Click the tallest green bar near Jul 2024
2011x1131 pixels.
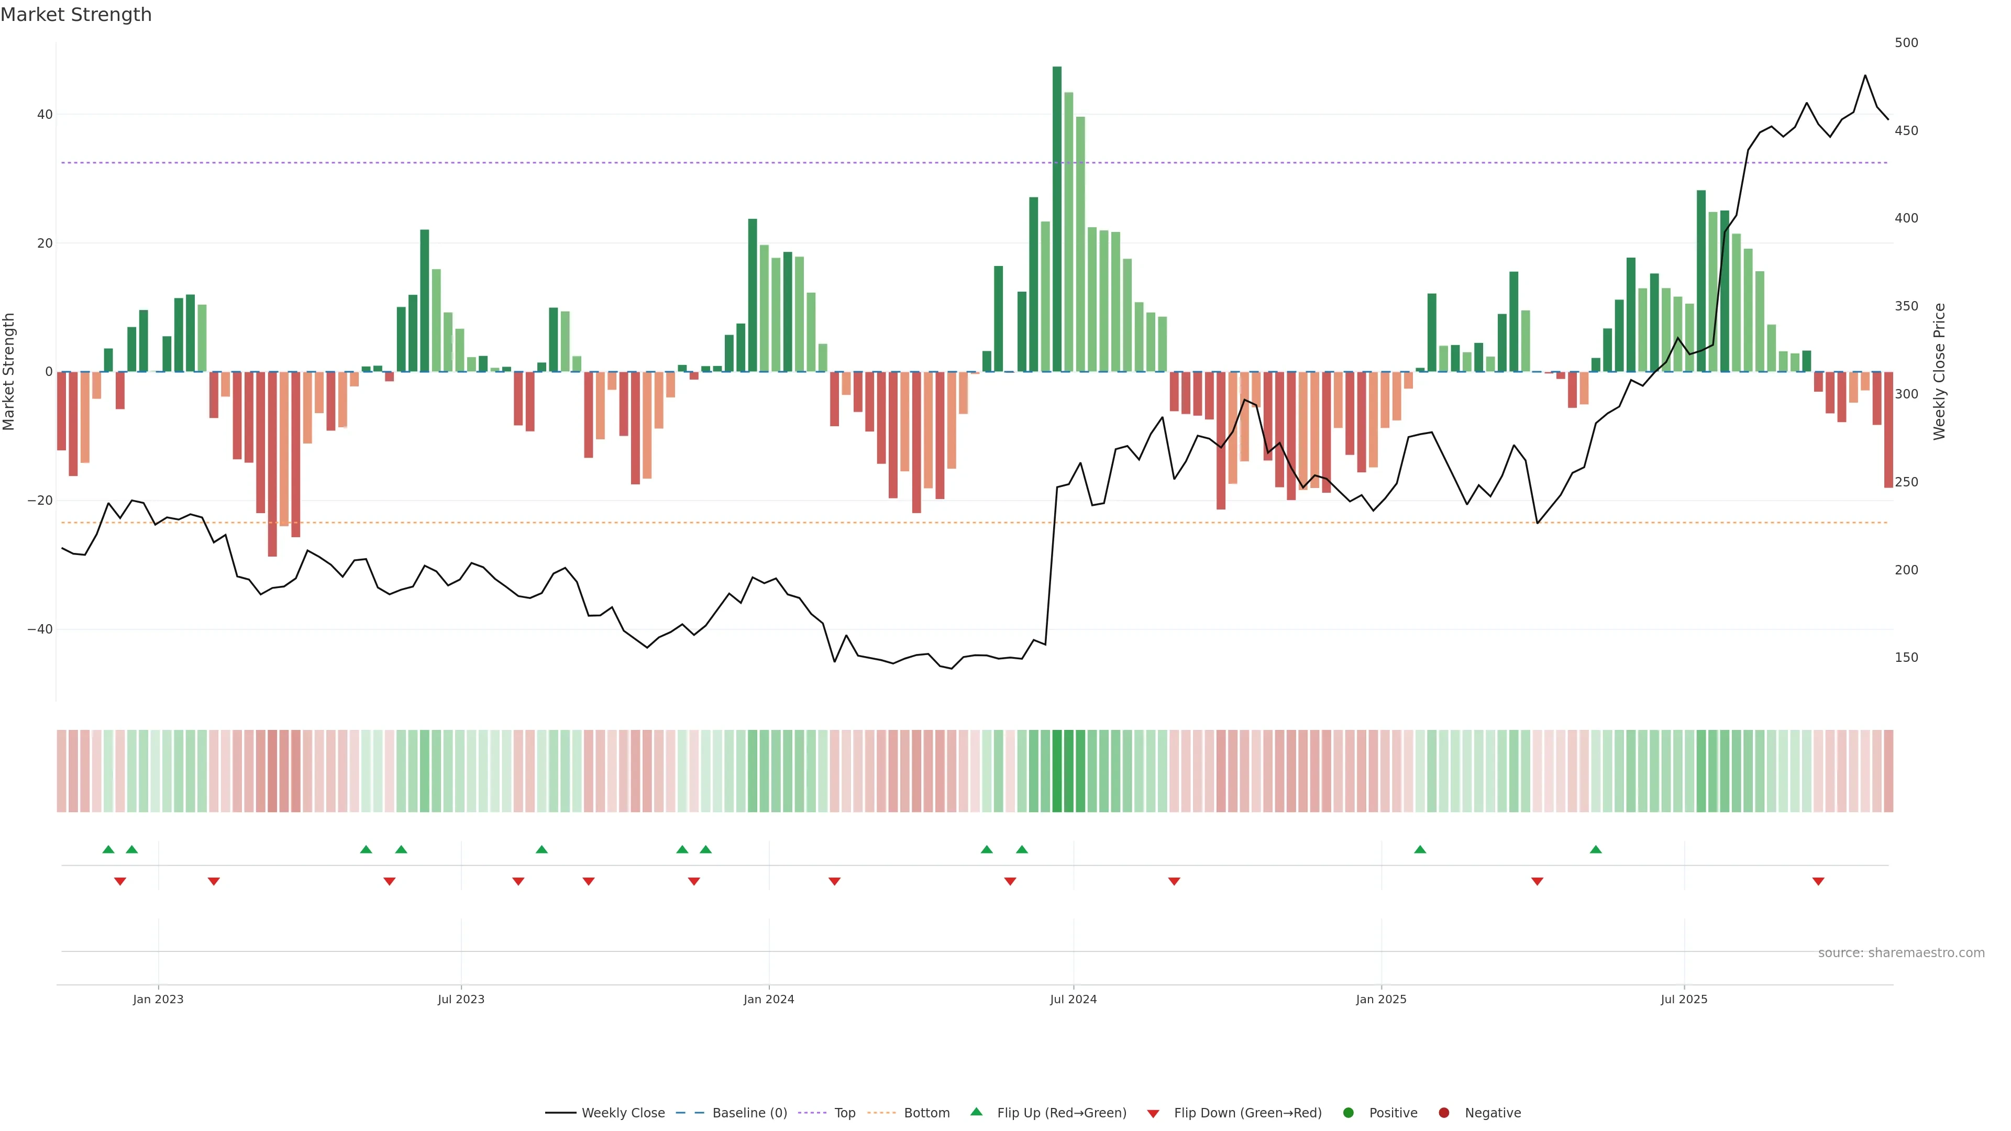pos(1057,218)
